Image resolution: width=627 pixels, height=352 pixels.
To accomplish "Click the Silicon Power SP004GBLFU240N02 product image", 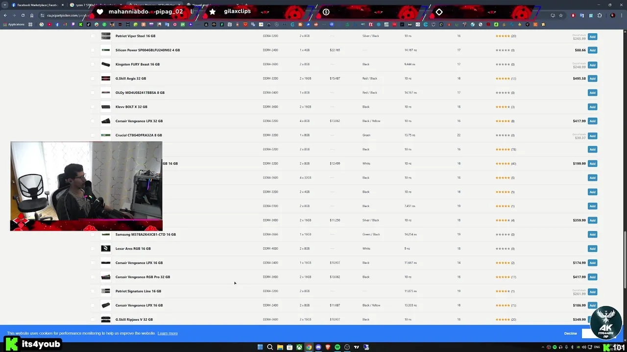I will [x=106, y=50].
